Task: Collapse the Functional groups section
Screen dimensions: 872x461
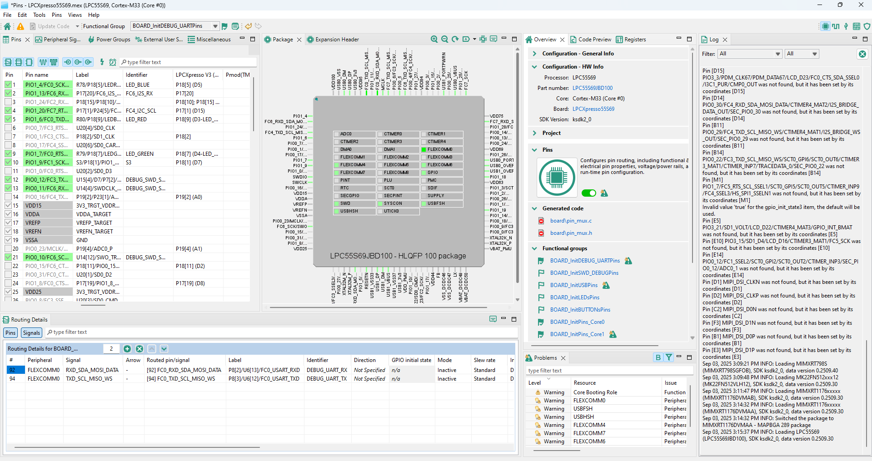Action: coord(534,248)
